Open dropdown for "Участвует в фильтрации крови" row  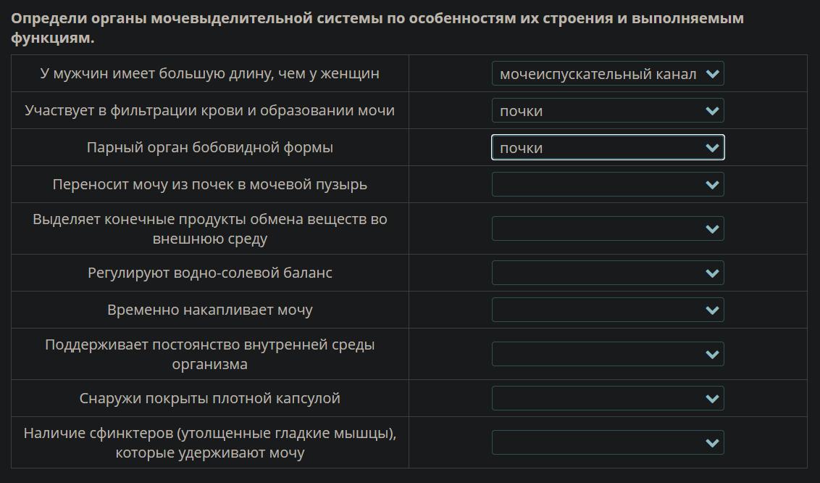607,111
